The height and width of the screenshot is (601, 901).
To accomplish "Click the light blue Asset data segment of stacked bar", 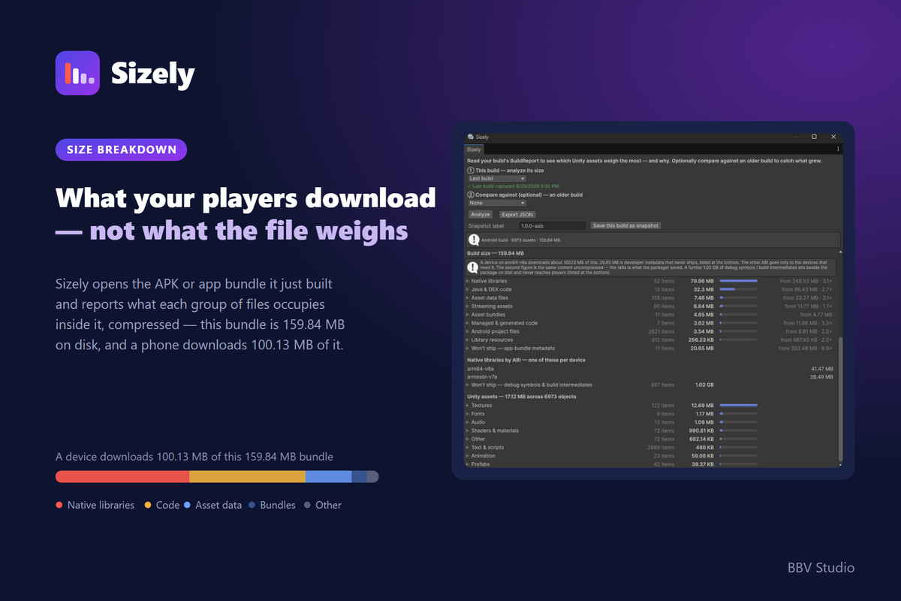I will 328,476.
